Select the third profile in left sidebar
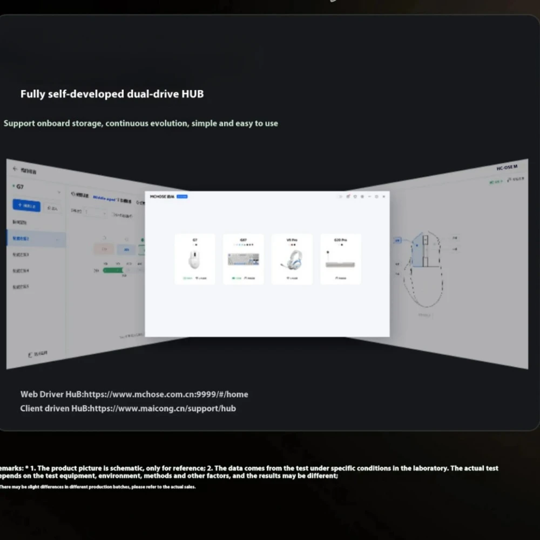 [x=21, y=254]
